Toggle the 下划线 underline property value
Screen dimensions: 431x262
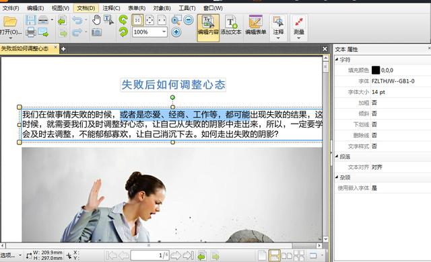374,124
